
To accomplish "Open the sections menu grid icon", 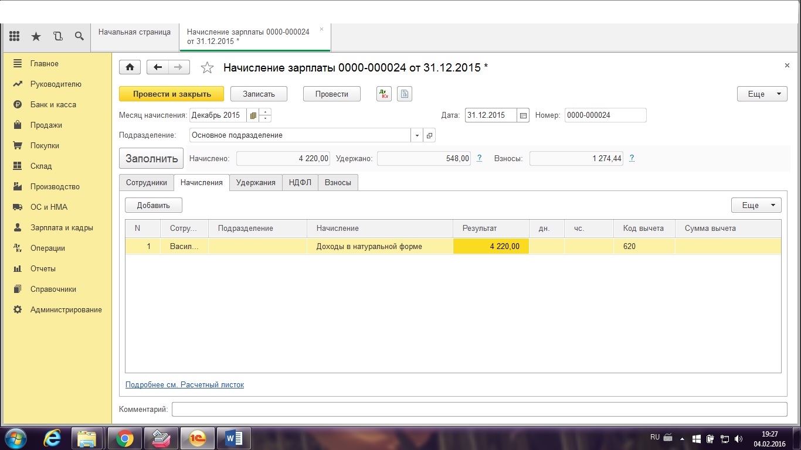I will (x=15, y=36).
